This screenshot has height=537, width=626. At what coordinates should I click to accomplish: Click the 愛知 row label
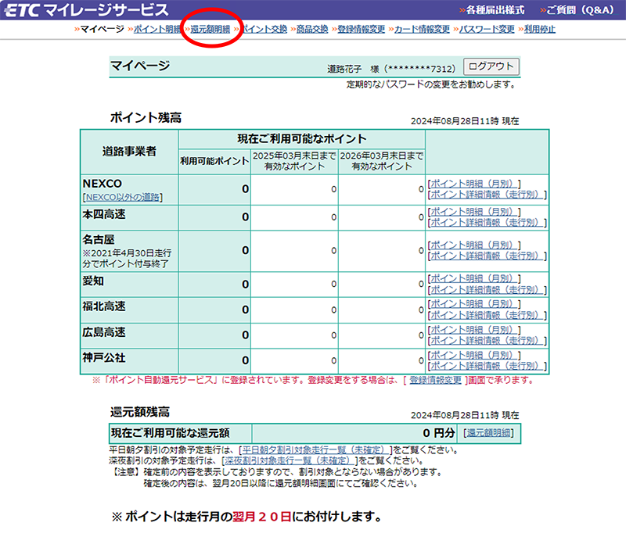tap(93, 281)
